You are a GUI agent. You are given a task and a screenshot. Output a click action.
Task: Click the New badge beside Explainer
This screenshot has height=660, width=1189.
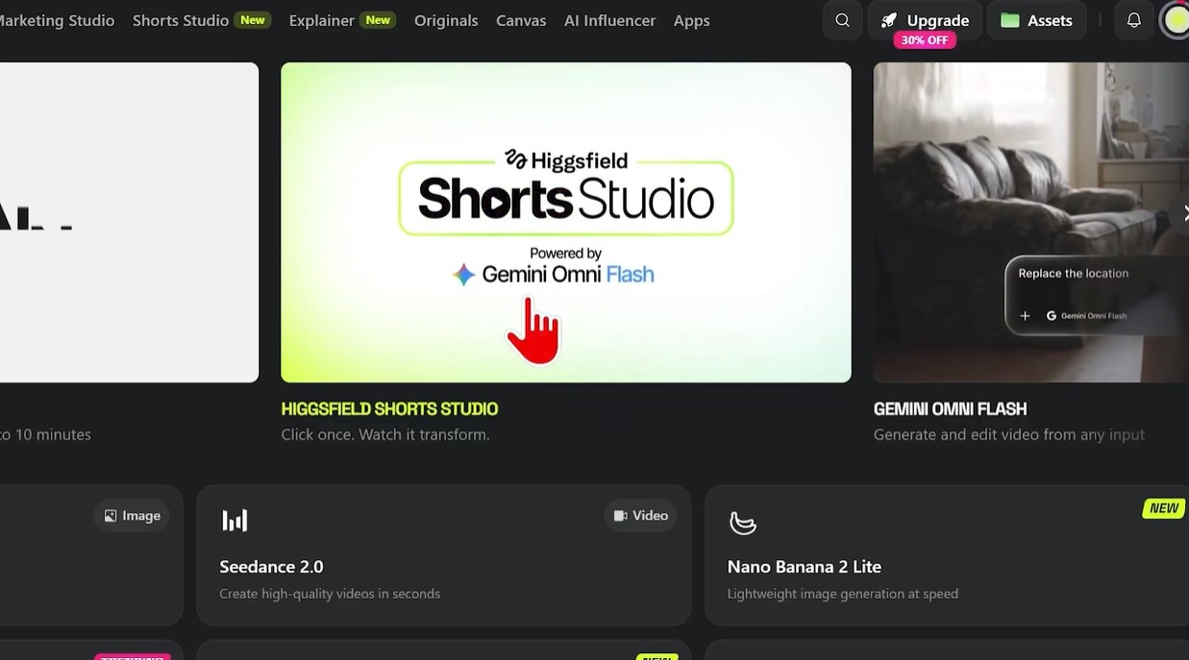(378, 20)
